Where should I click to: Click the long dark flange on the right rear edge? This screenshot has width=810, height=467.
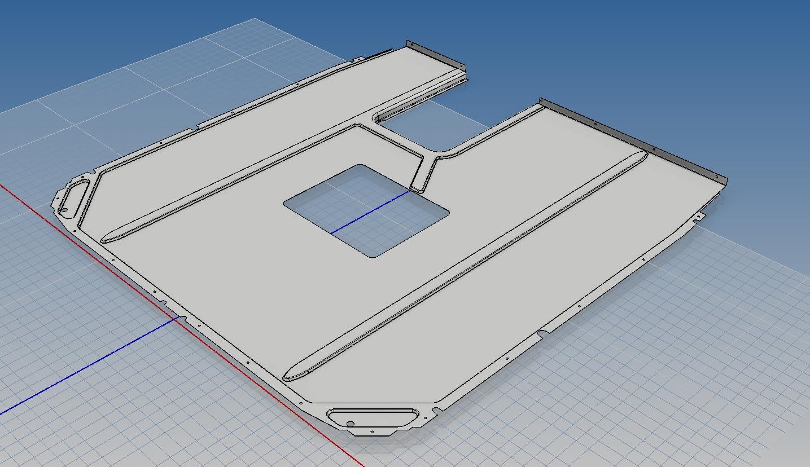click(632, 139)
